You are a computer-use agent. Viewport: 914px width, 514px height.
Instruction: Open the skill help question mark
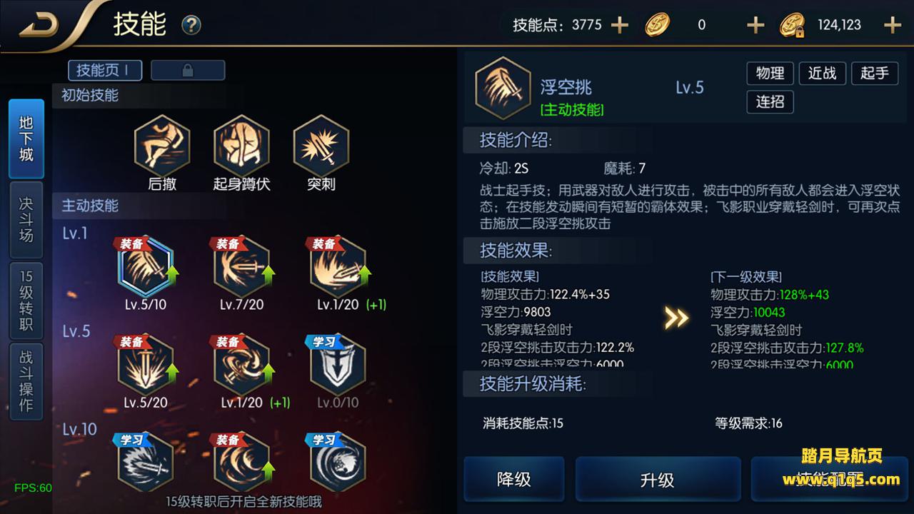coord(191,26)
